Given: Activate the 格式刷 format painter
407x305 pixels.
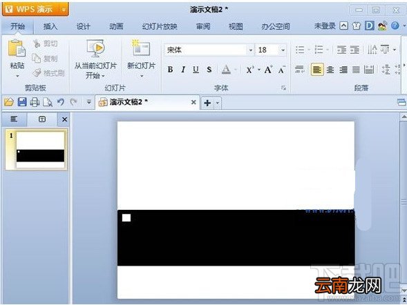Looking at the screenshot, I should click(48, 73).
